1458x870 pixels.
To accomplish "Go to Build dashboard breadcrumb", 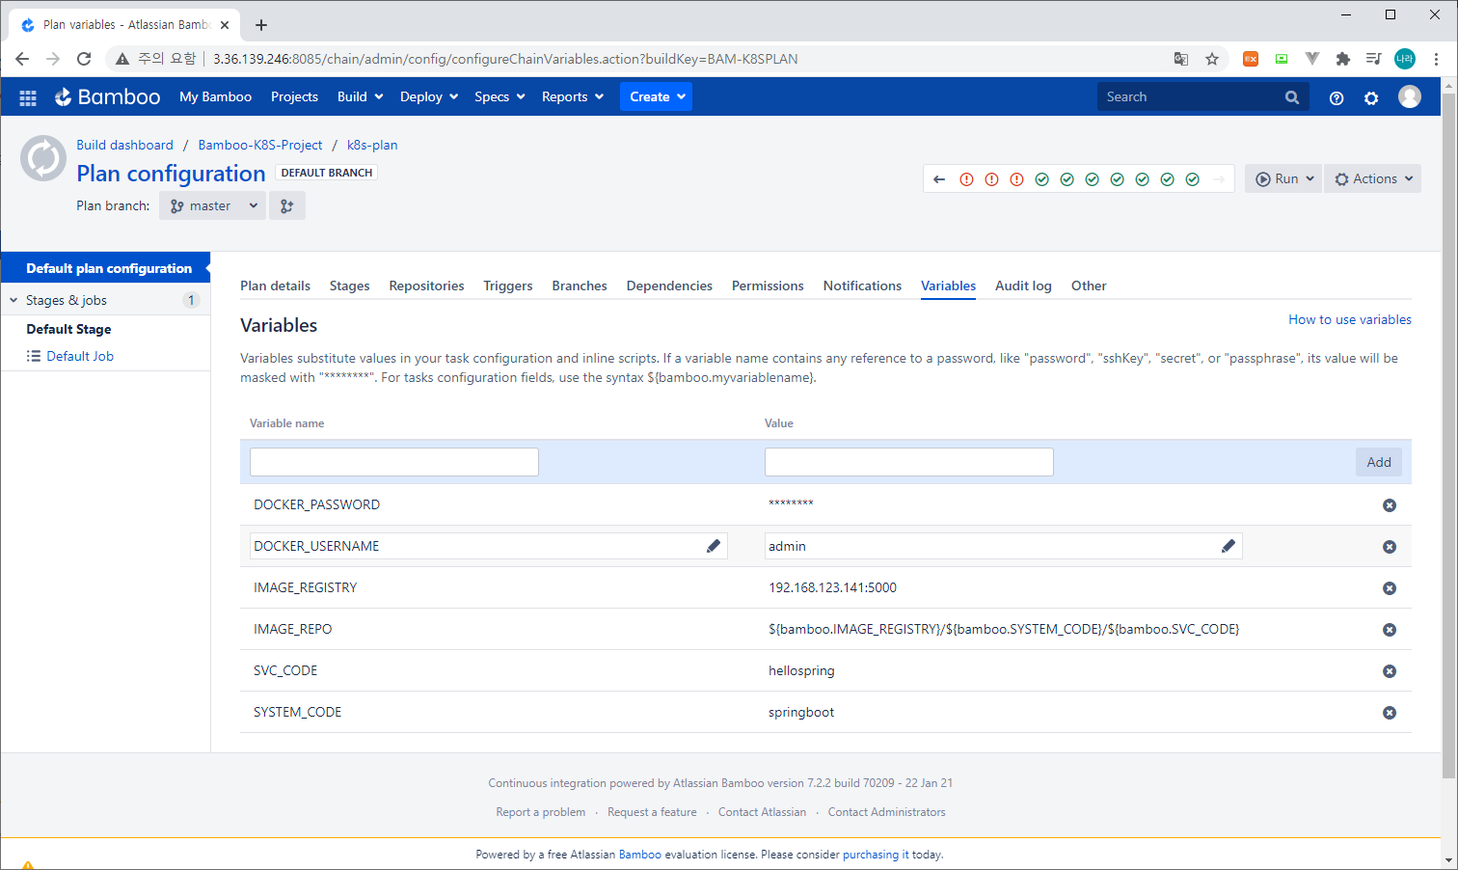I will pyautogui.click(x=124, y=145).
